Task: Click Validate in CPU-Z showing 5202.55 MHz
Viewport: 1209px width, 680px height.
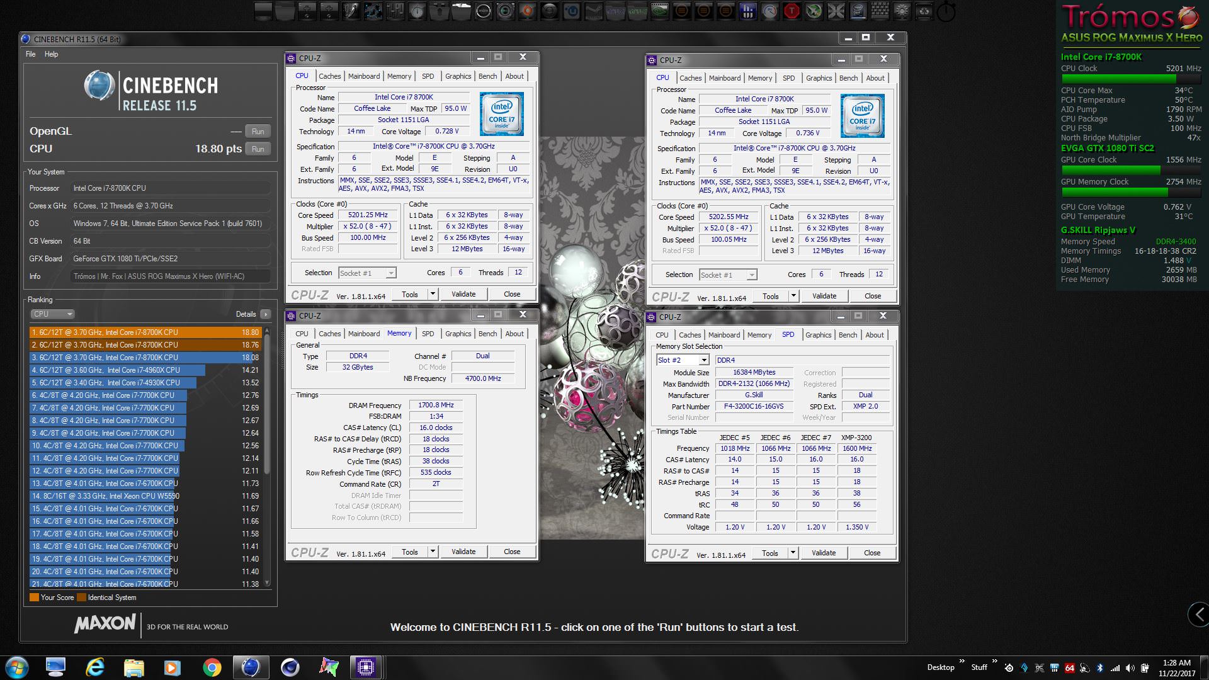Action: point(824,296)
